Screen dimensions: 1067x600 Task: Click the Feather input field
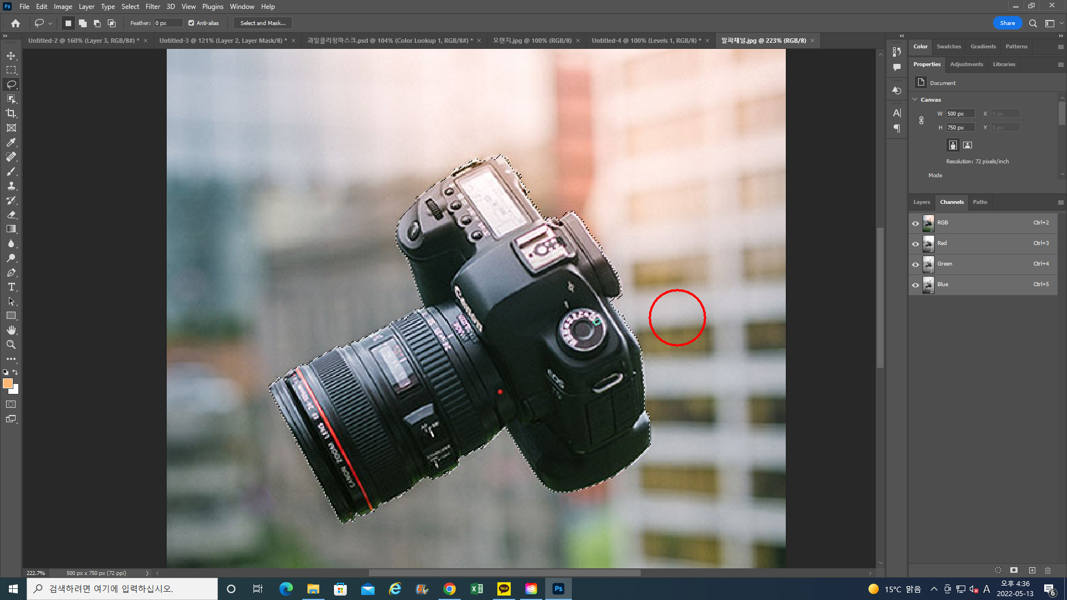(x=168, y=23)
